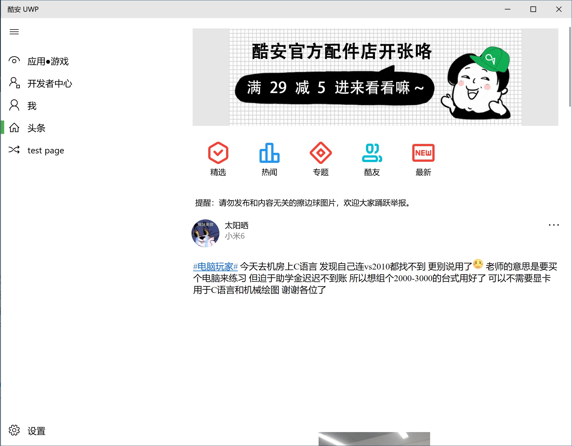This screenshot has width=572, height=446.
Task: Open the #电脑玩家# hashtag link
Action: (x=215, y=267)
